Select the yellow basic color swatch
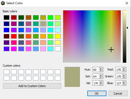Viewport: 131px width, 99px height. (x=58, y=36)
